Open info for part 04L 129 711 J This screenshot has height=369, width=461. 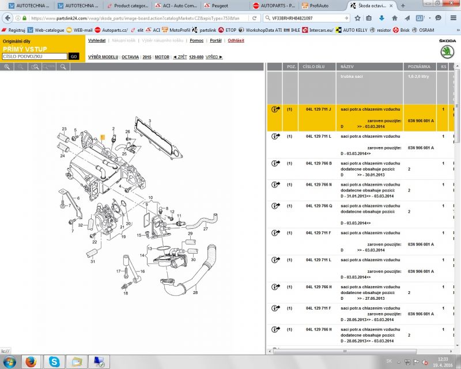[x=275, y=109]
